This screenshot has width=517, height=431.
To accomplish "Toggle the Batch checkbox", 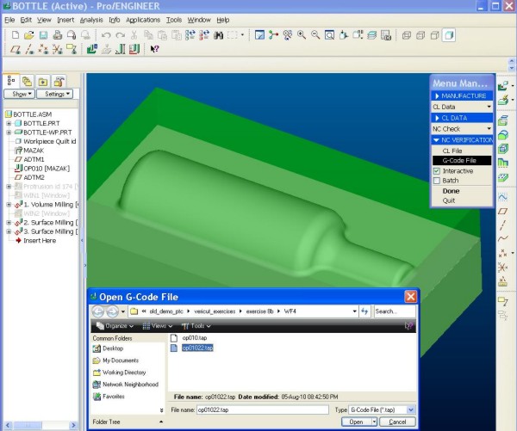I will click(x=437, y=181).
